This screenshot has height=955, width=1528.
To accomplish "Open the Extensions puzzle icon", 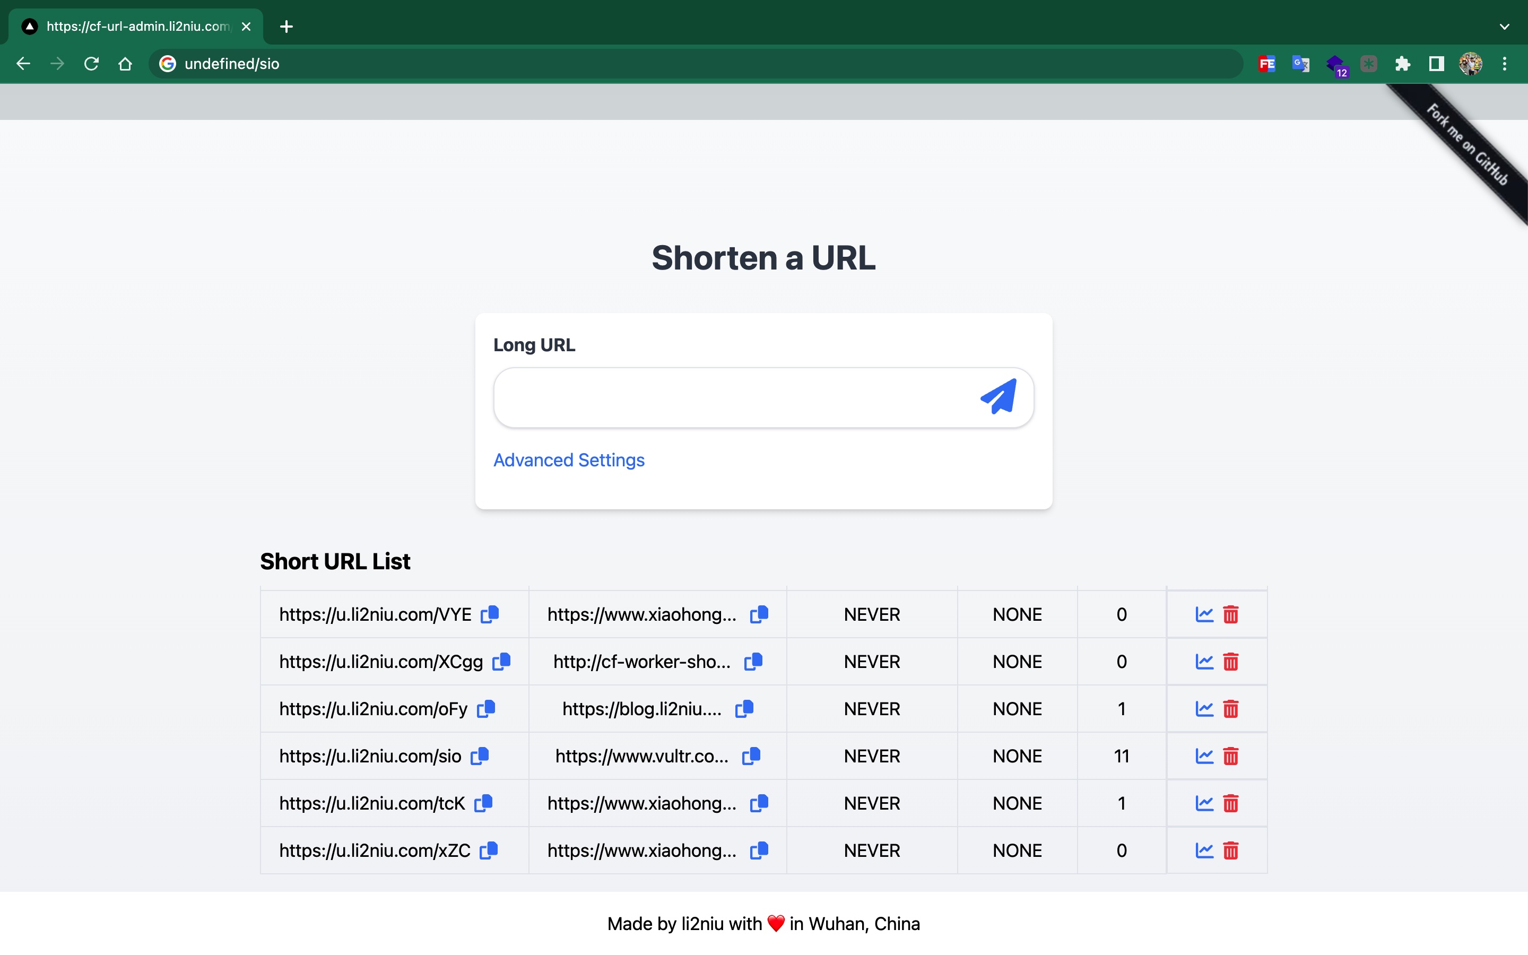I will pos(1402,64).
